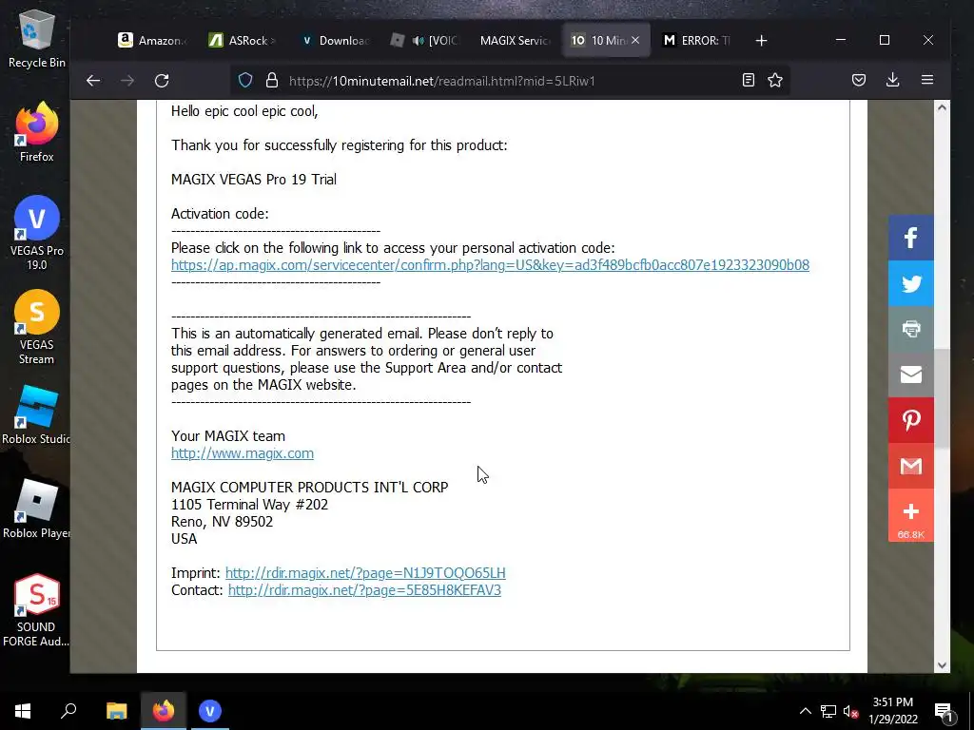
Task: Click the '1105 Terminal Way #202' address line
Action: [250, 504]
